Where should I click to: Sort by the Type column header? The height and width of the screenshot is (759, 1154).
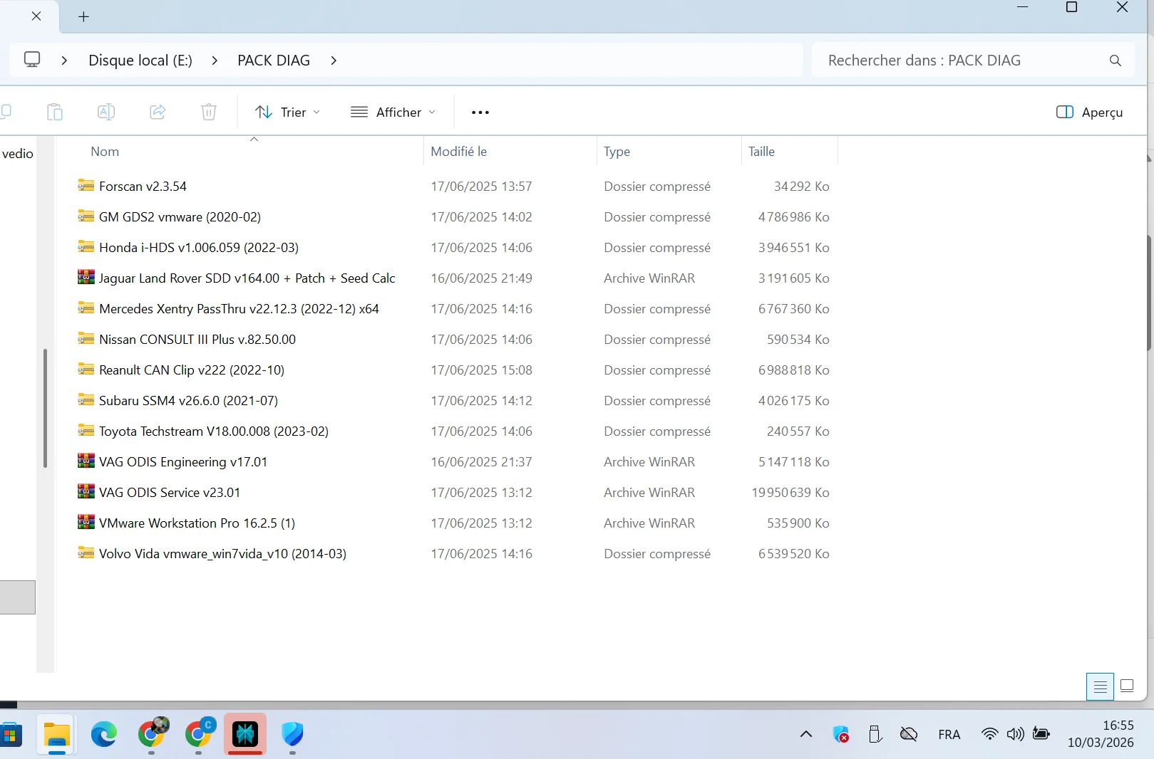pyautogui.click(x=617, y=152)
